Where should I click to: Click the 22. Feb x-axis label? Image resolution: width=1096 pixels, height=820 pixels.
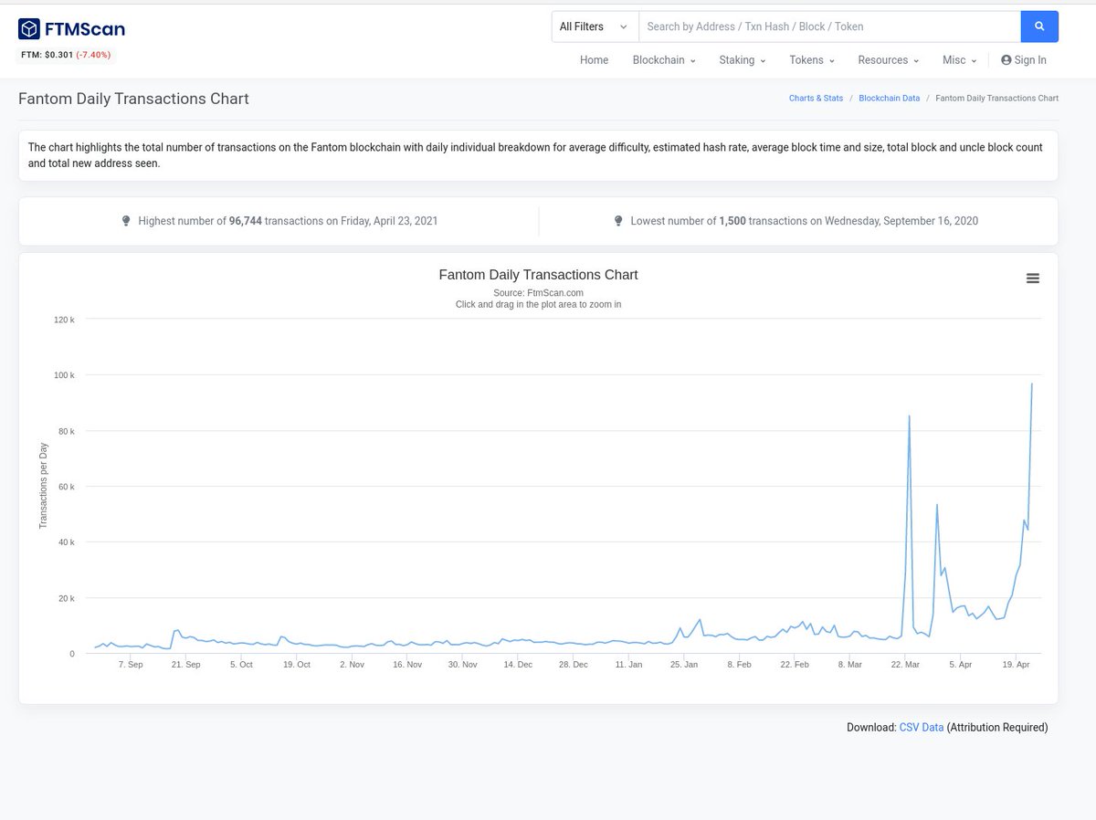coord(795,665)
